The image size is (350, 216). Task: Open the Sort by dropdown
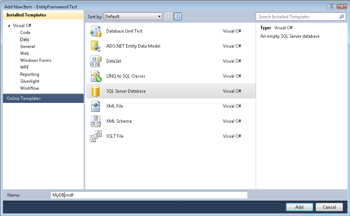pyautogui.click(x=133, y=16)
